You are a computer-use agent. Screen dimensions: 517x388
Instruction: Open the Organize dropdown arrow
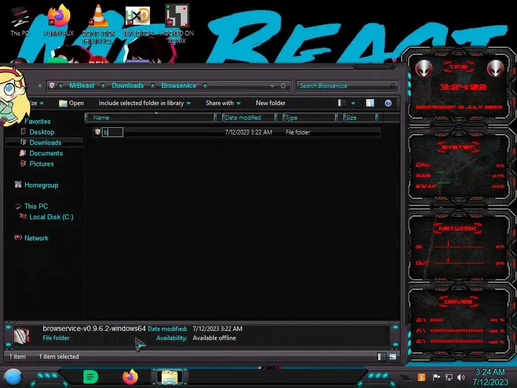pyautogui.click(x=42, y=104)
